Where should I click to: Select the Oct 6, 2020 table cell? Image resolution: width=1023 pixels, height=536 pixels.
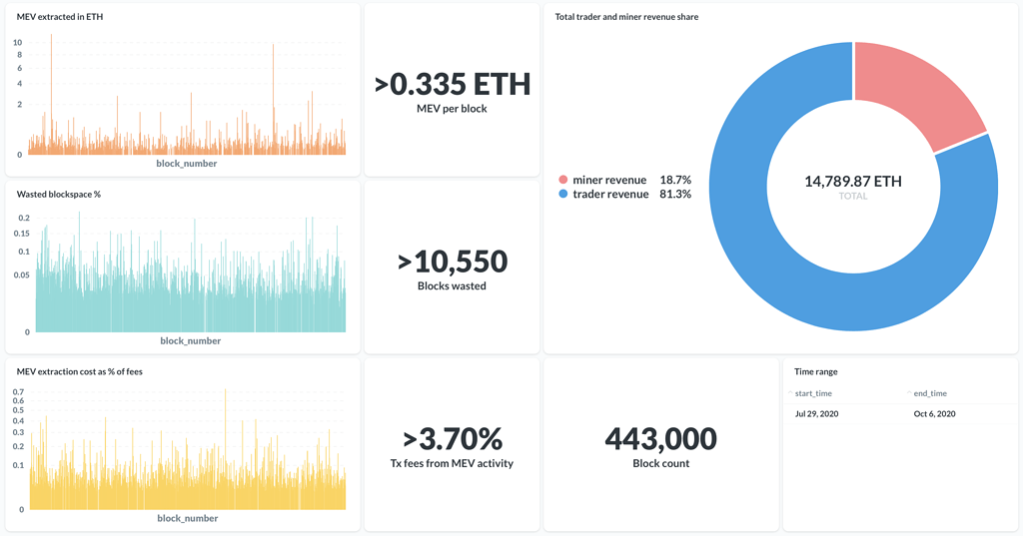[934, 414]
